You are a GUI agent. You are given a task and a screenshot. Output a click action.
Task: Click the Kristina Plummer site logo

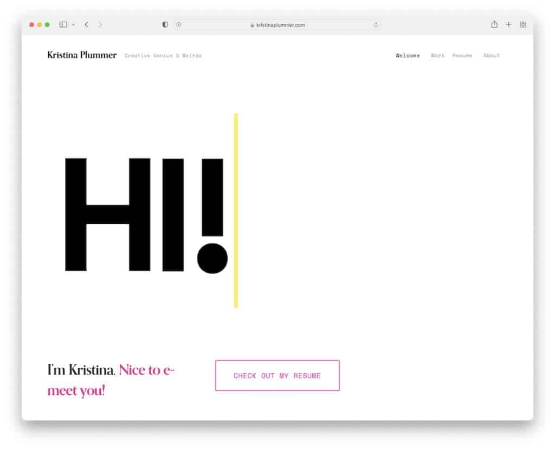coord(82,55)
